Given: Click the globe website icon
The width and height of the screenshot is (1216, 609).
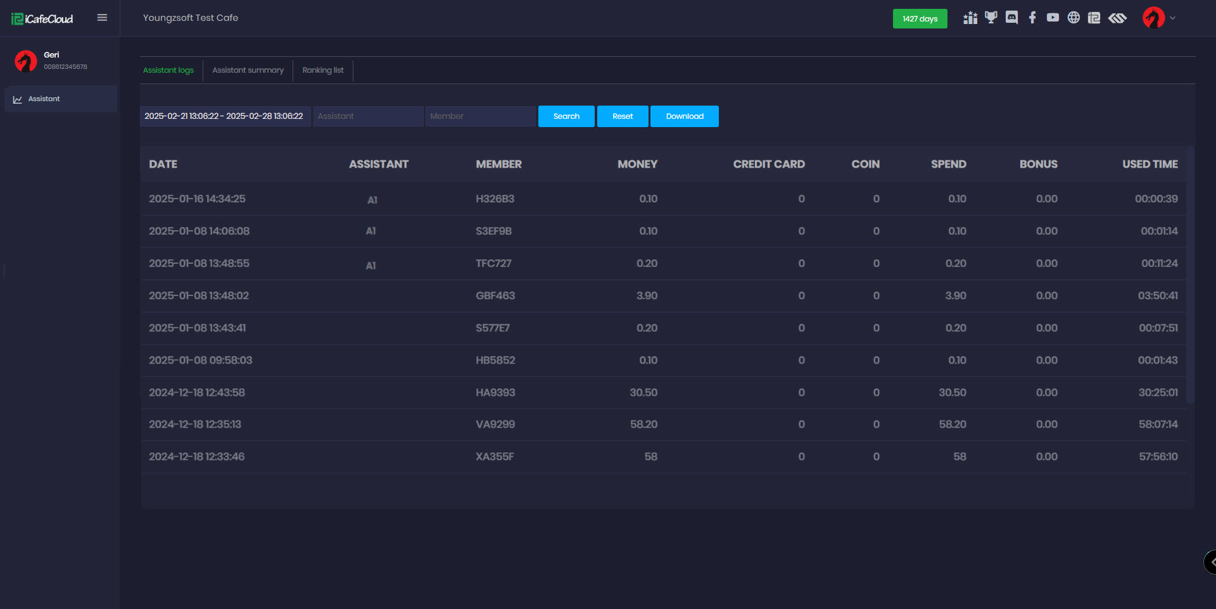Looking at the screenshot, I should coord(1073,18).
